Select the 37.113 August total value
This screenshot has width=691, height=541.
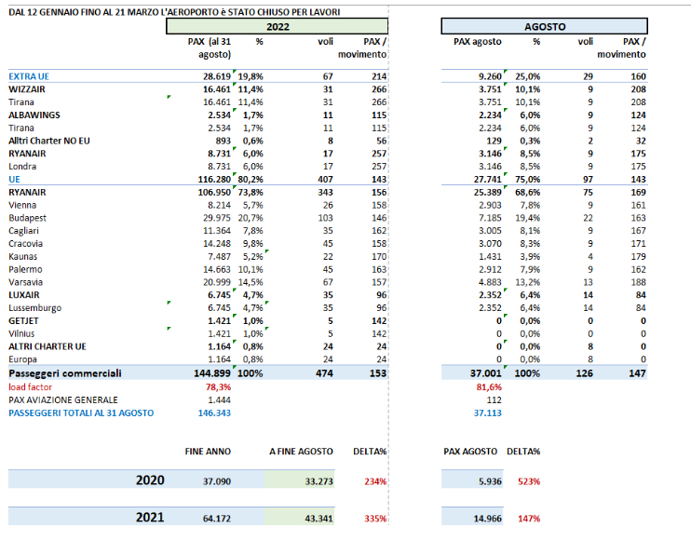coord(487,413)
